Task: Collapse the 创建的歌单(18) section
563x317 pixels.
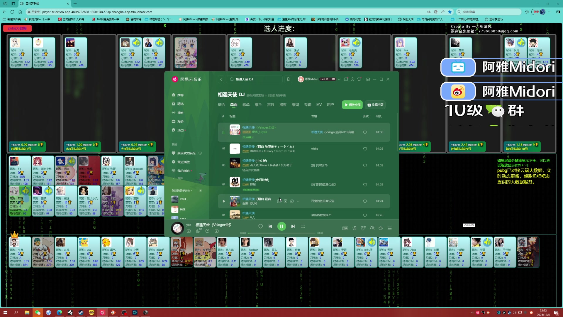Action: click(182, 190)
